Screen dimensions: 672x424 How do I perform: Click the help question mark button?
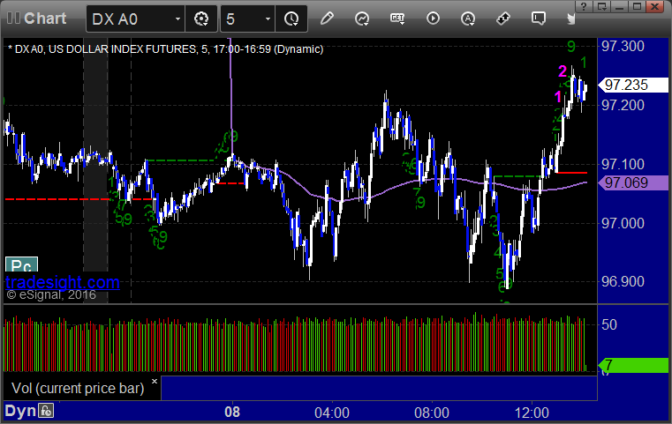coord(584,6)
